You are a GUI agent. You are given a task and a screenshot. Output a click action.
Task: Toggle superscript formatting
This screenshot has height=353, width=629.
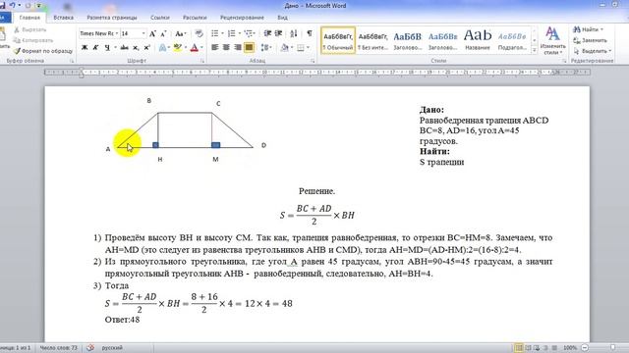click(146, 48)
